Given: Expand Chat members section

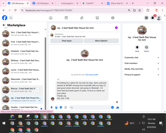Looking at the screenshot, I should [x=142, y=63].
